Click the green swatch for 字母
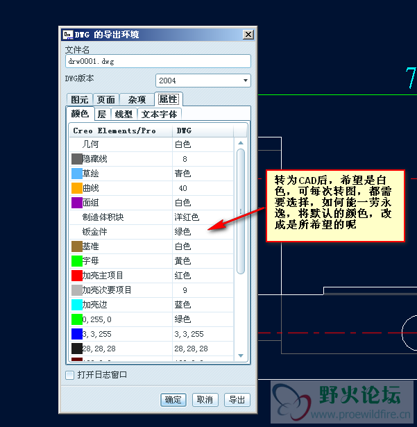The width and height of the screenshot is (417, 427). click(x=77, y=261)
